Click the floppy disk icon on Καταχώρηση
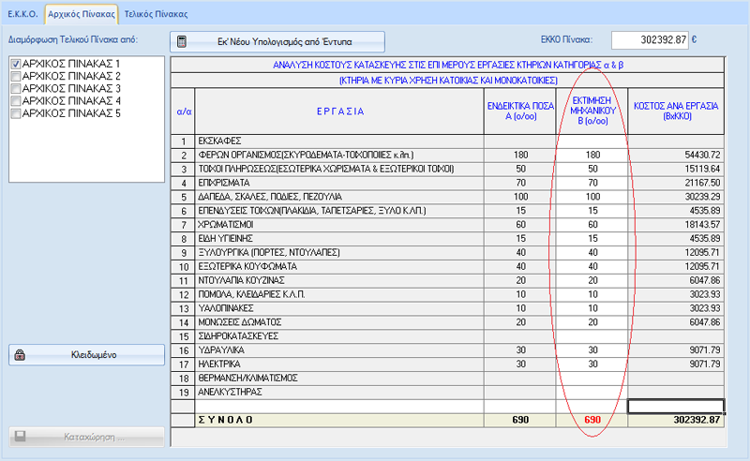 tap(20, 436)
